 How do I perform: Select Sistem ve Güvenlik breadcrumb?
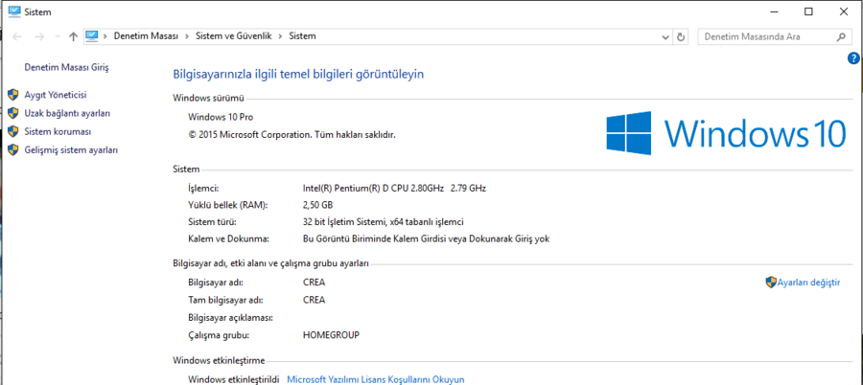tap(235, 36)
